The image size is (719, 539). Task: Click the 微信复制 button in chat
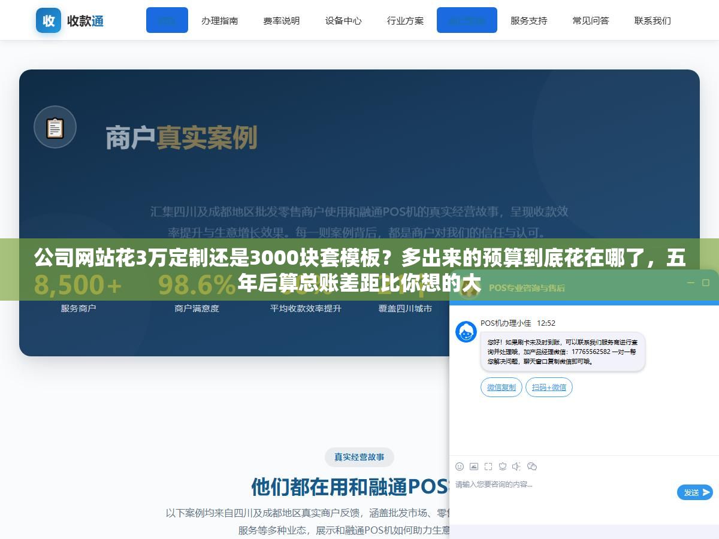coord(502,387)
